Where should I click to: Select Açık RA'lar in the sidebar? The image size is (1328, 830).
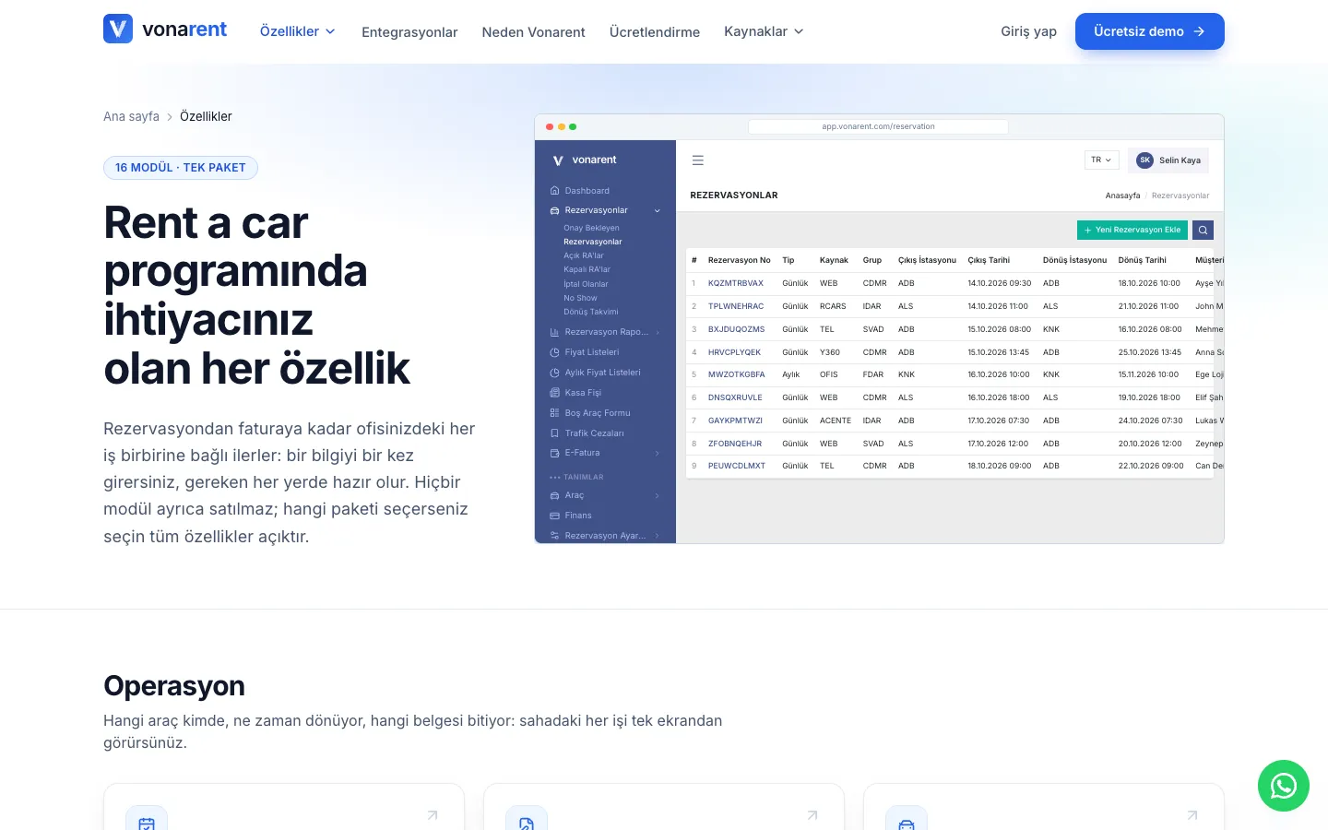click(x=584, y=255)
